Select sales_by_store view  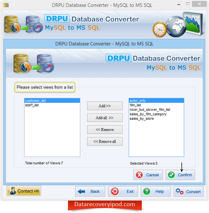157,119
